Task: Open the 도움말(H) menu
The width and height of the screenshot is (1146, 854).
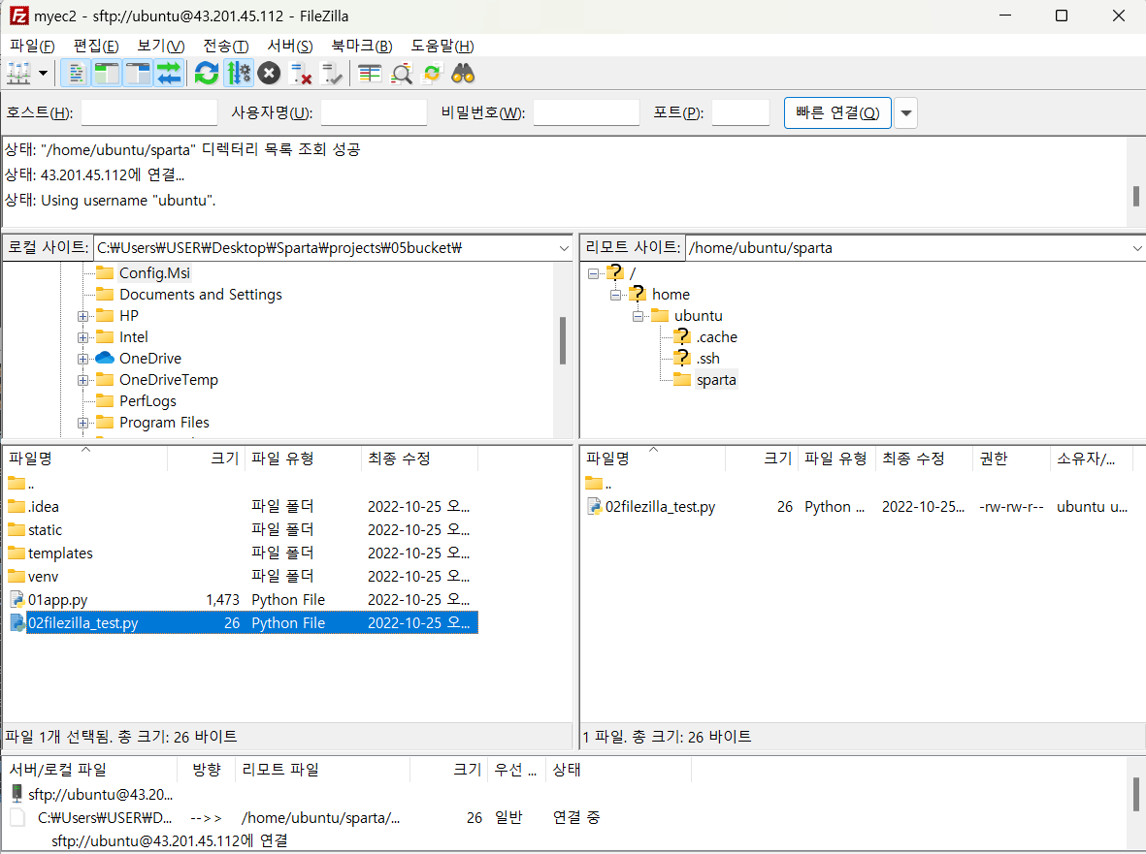Action: coord(442,46)
